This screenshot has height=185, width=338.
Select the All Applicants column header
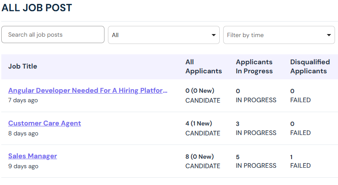click(203, 66)
